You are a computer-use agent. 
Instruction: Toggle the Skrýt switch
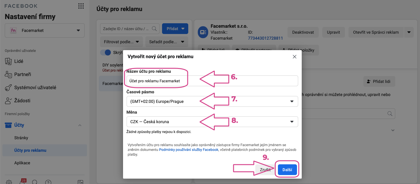pos(105,52)
